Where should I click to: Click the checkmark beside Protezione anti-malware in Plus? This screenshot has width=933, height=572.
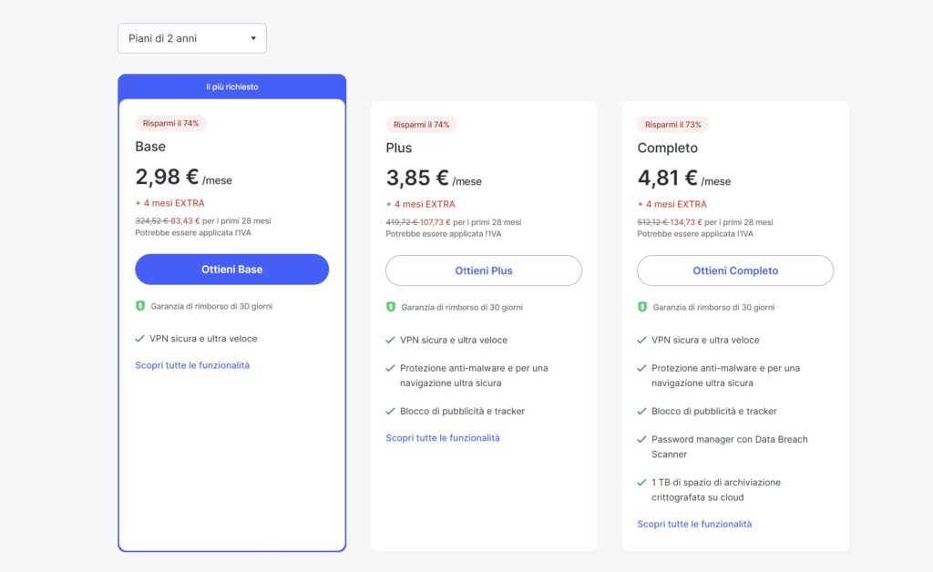point(391,368)
